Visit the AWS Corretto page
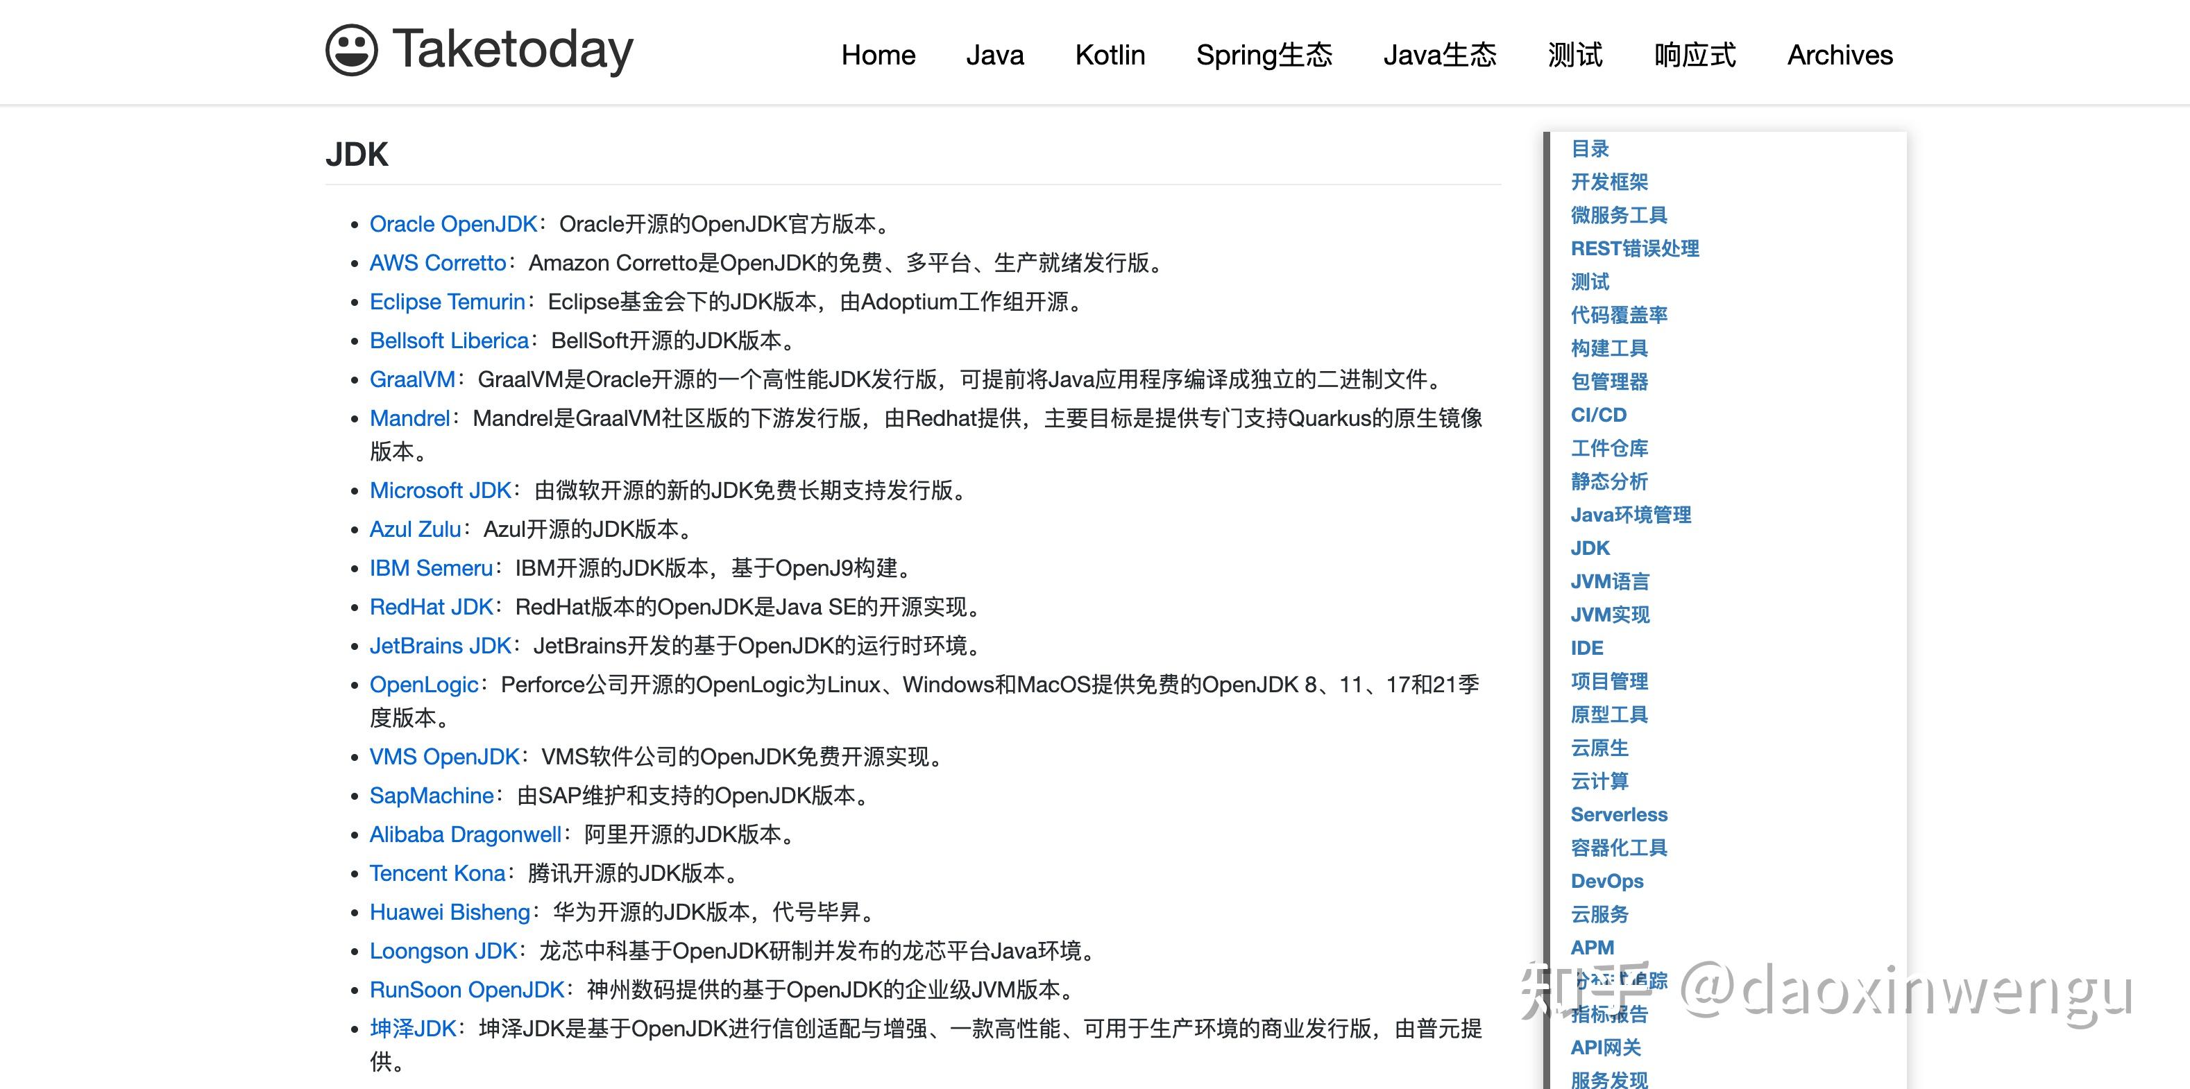 click(436, 263)
